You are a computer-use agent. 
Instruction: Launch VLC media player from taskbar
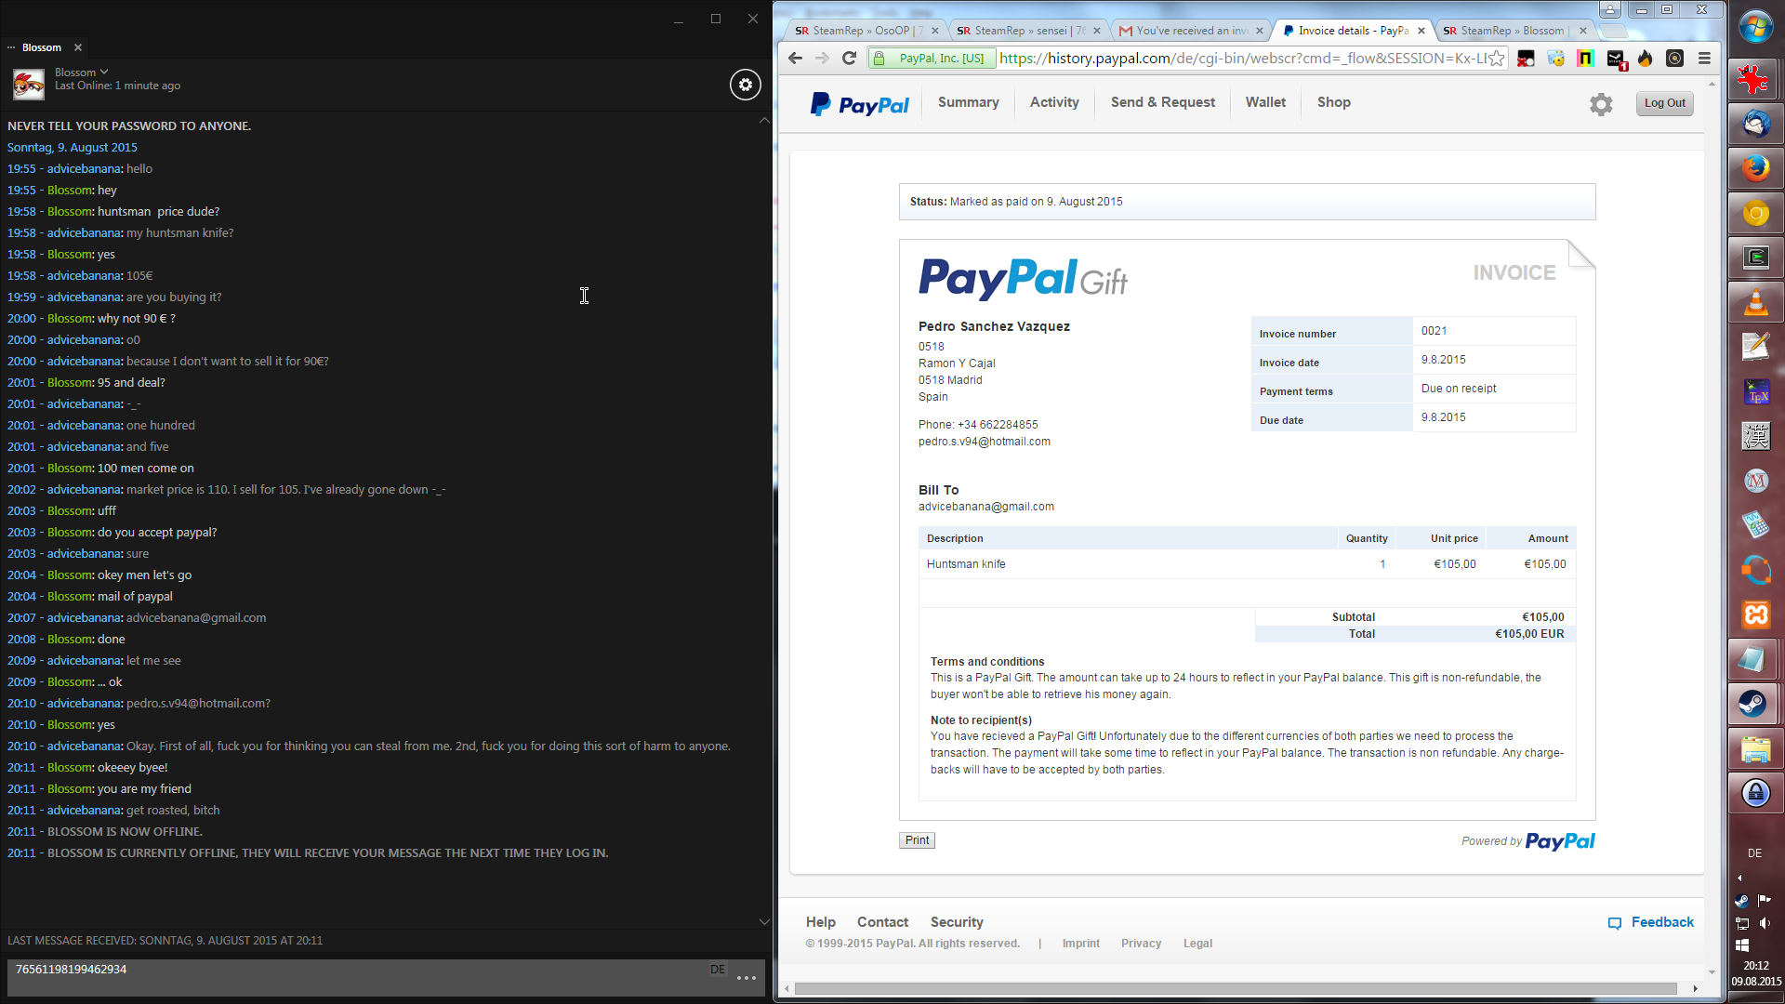tap(1755, 302)
